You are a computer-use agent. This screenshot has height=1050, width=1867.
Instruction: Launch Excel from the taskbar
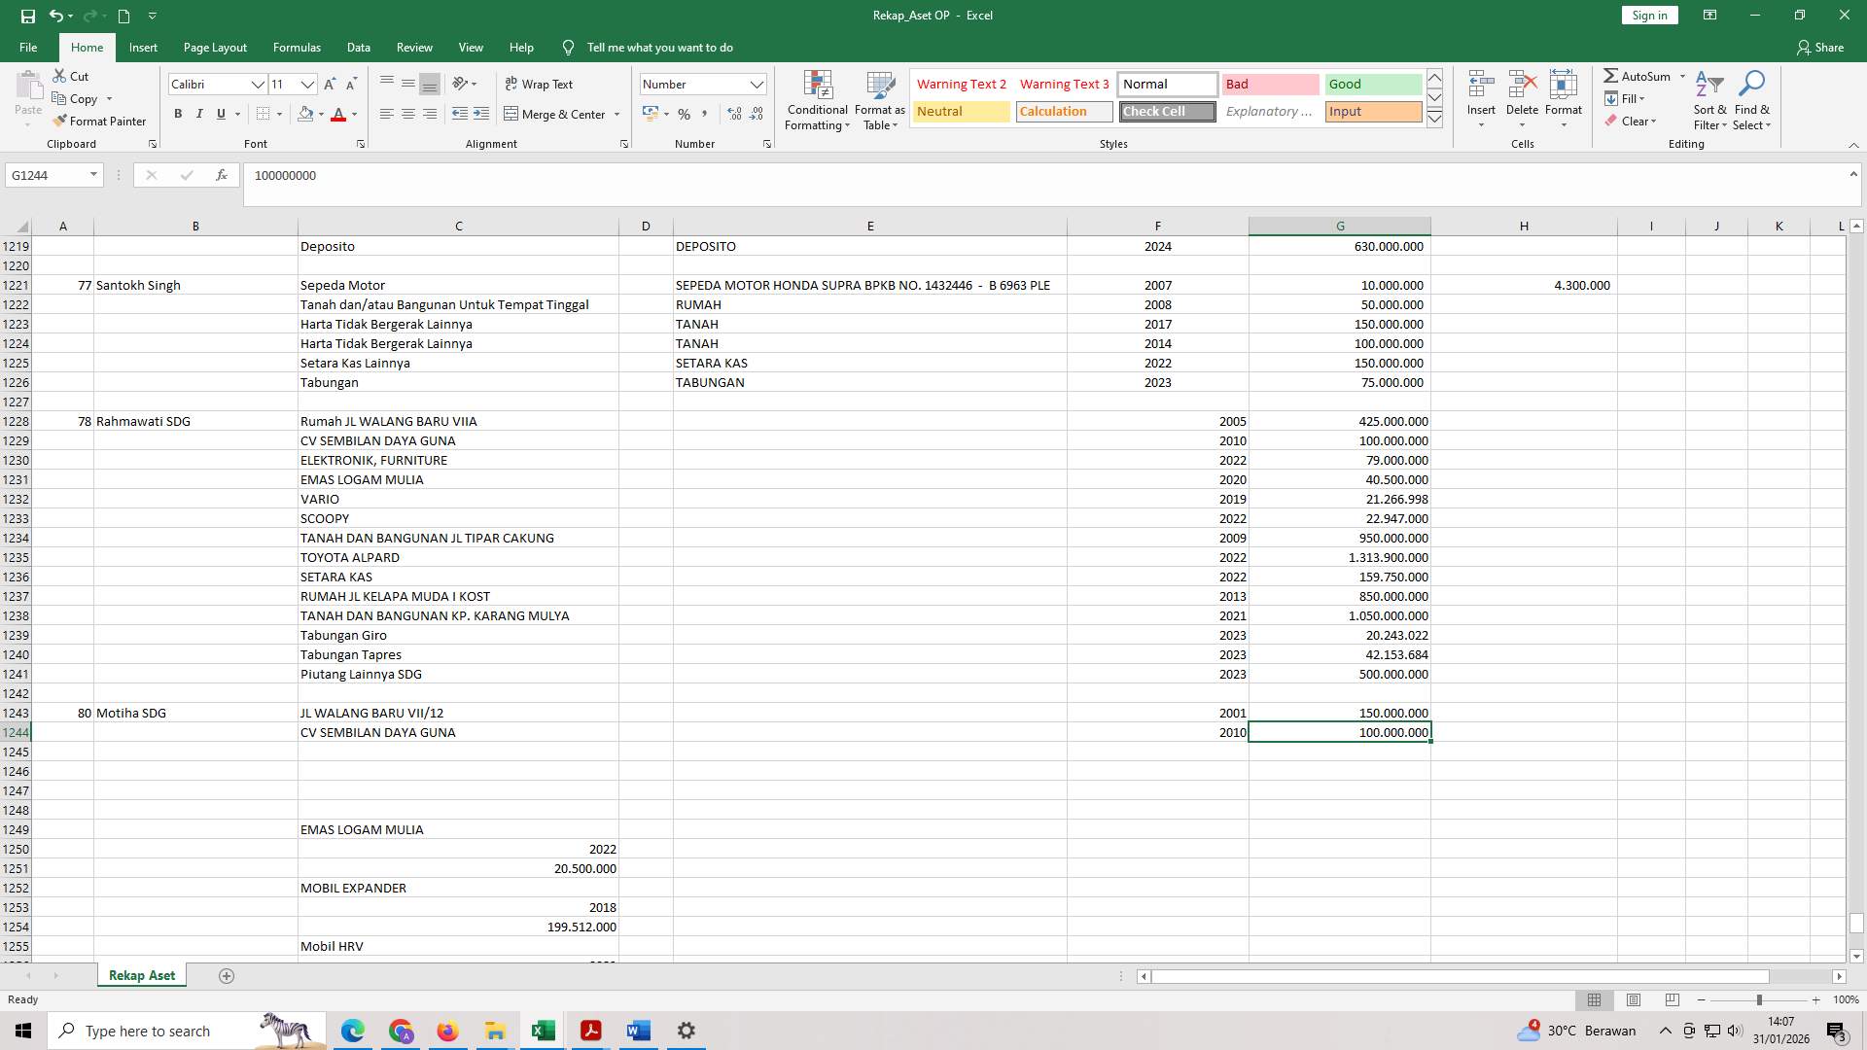tap(542, 1030)
